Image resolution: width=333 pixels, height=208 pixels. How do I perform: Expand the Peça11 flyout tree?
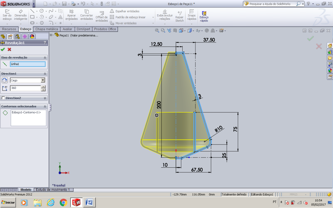(51, 35)
